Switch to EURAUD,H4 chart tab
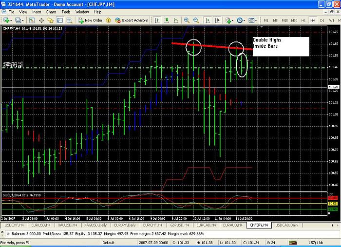The width and height of the screenshot is (341, 247). point(233,225)
